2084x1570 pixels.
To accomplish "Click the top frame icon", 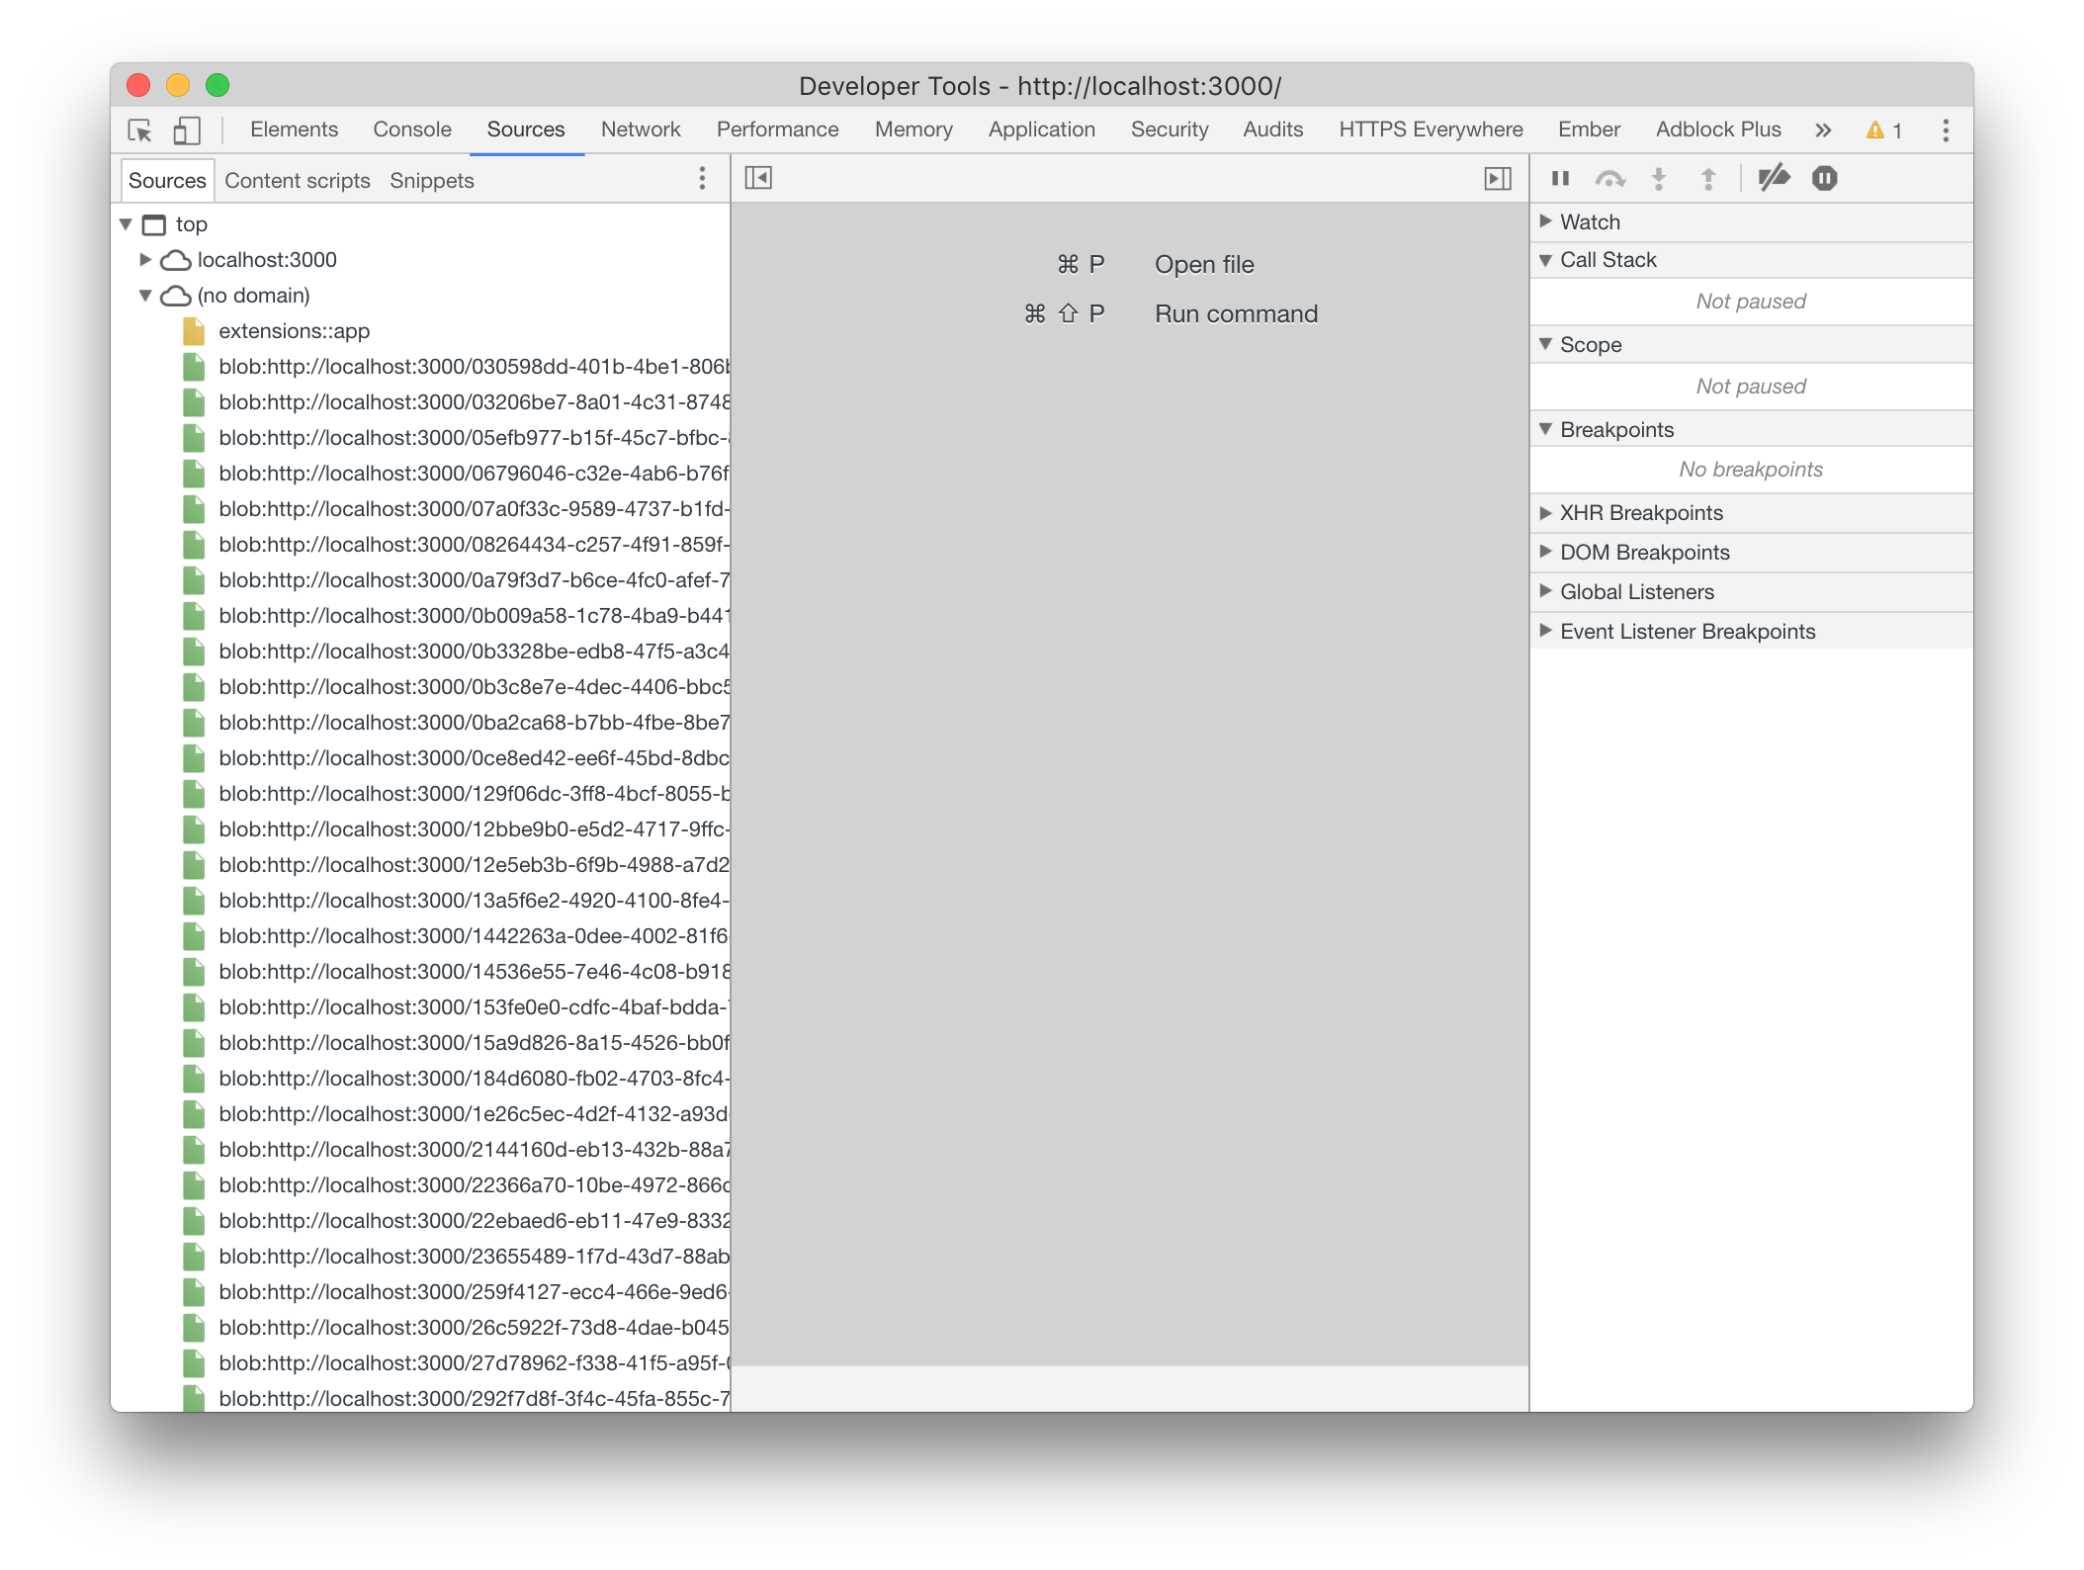I will click(154, 224).
